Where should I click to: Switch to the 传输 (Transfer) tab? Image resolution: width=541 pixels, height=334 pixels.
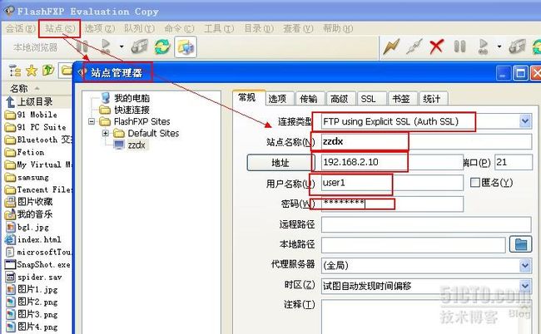pos(308,99)
